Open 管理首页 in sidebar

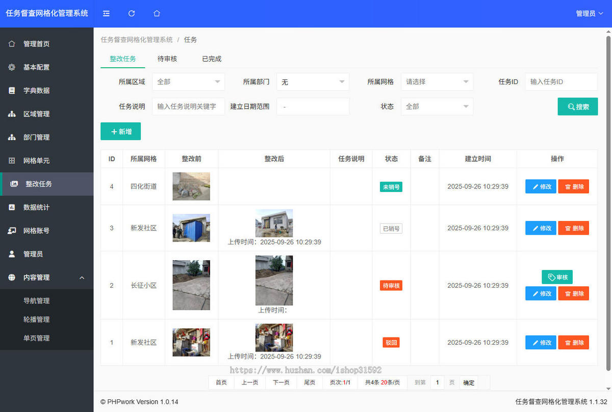(x=47, y=44)
